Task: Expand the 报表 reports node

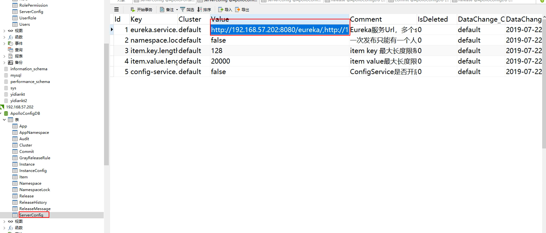Action: 4,56
